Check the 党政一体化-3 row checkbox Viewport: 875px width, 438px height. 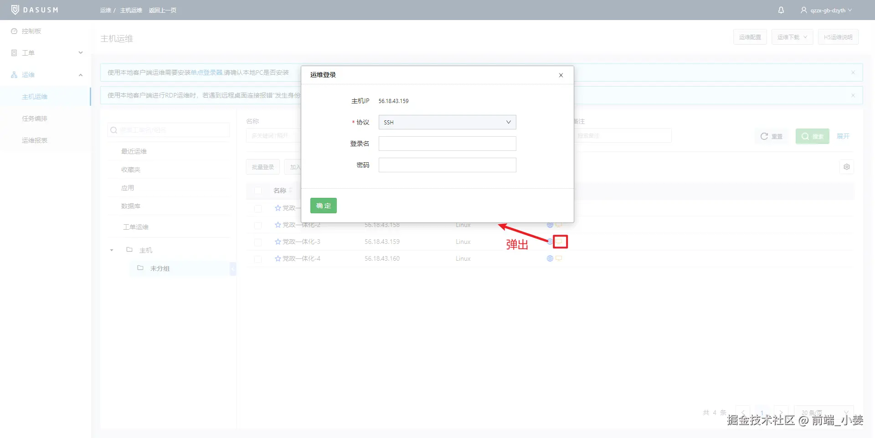coord(258,242)
